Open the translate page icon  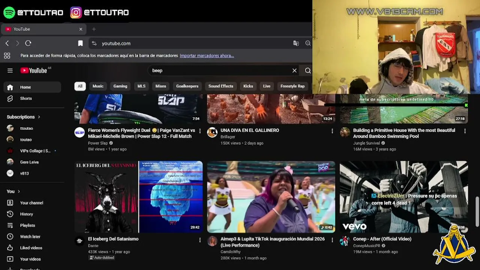coord(296,43)
